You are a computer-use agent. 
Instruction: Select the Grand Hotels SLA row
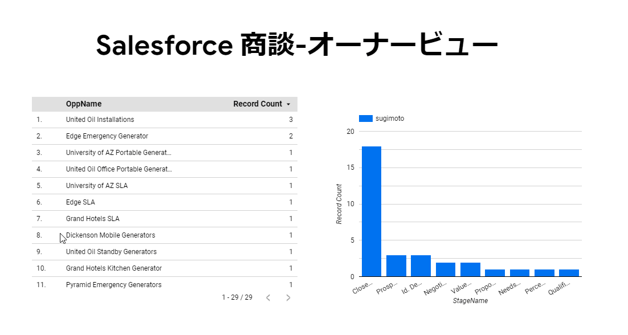[x=165, y=219]
